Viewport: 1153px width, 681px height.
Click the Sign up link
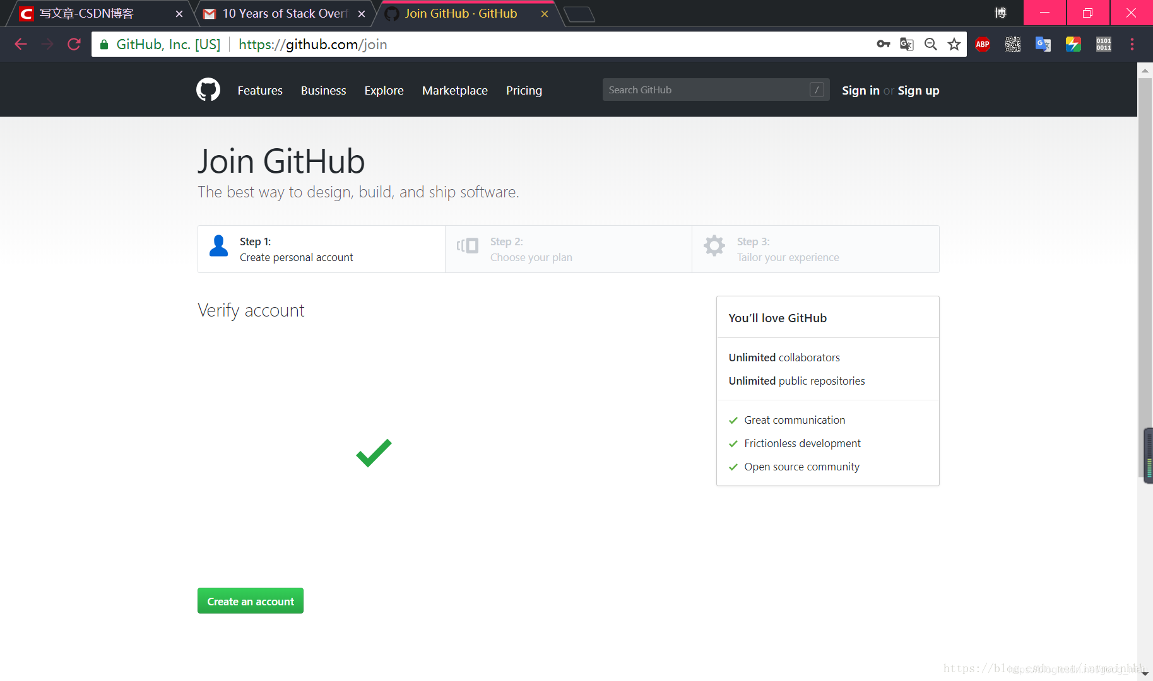(918, 90)
